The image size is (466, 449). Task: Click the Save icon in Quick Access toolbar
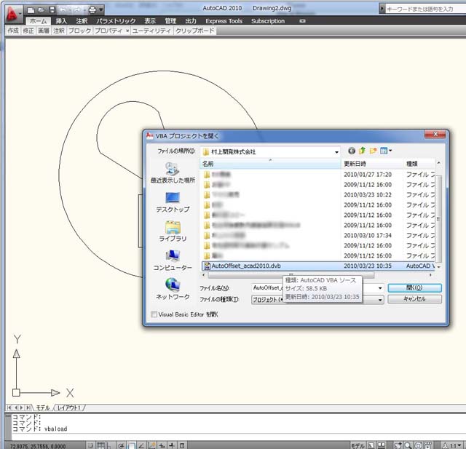[x=52, y=10]
